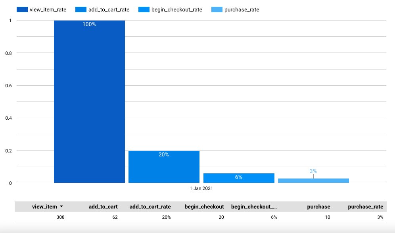
Task: Click the 1 Jan 2021 axis label
Action: (x=201, y=188)
